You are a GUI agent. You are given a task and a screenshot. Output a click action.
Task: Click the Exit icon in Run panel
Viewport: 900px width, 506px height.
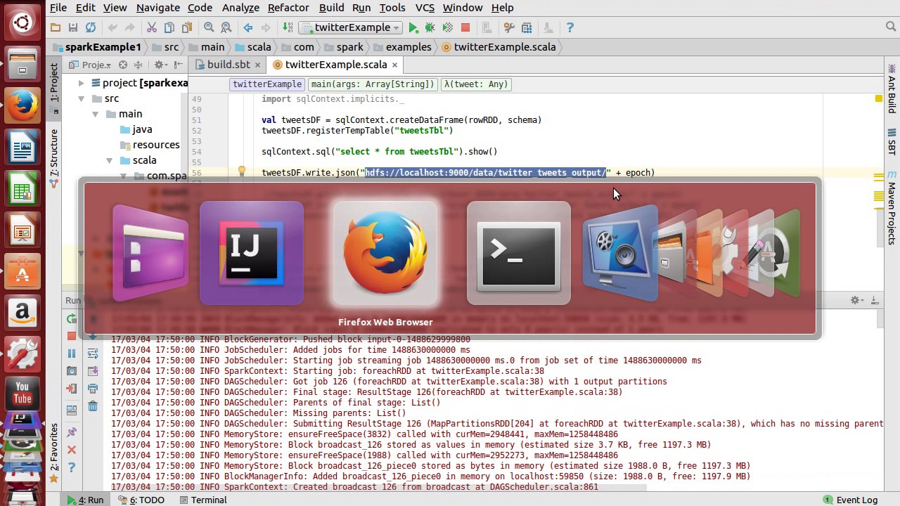click(x=72, y=389)
